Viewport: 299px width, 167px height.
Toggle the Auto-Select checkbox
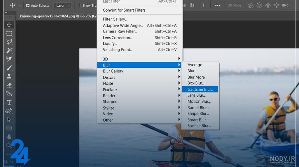tap(28, 6)
